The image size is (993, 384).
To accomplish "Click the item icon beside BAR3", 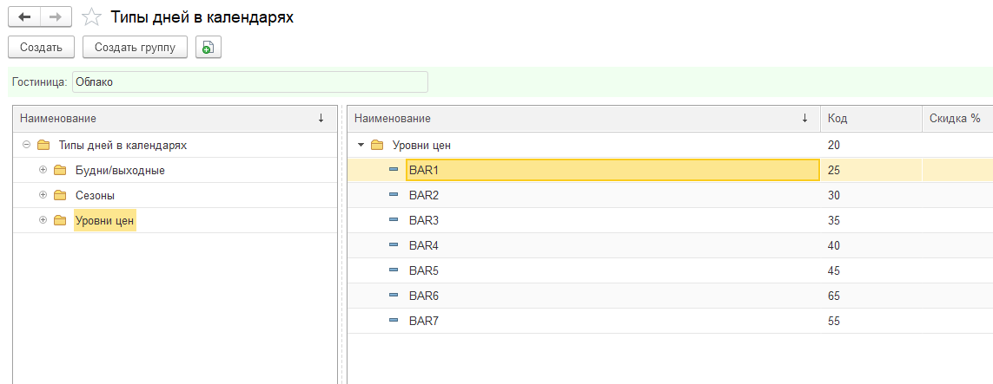I will (394, 220).
